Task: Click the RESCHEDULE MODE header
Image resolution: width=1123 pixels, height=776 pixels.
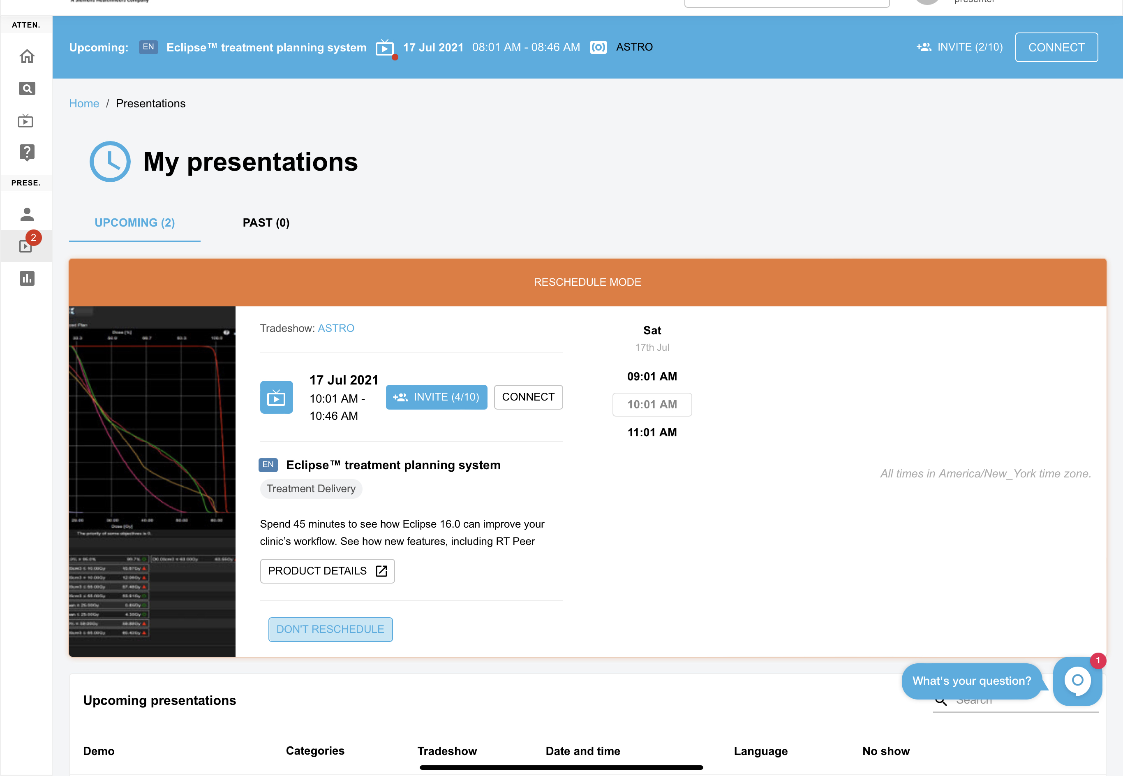Action: [587, 283]
